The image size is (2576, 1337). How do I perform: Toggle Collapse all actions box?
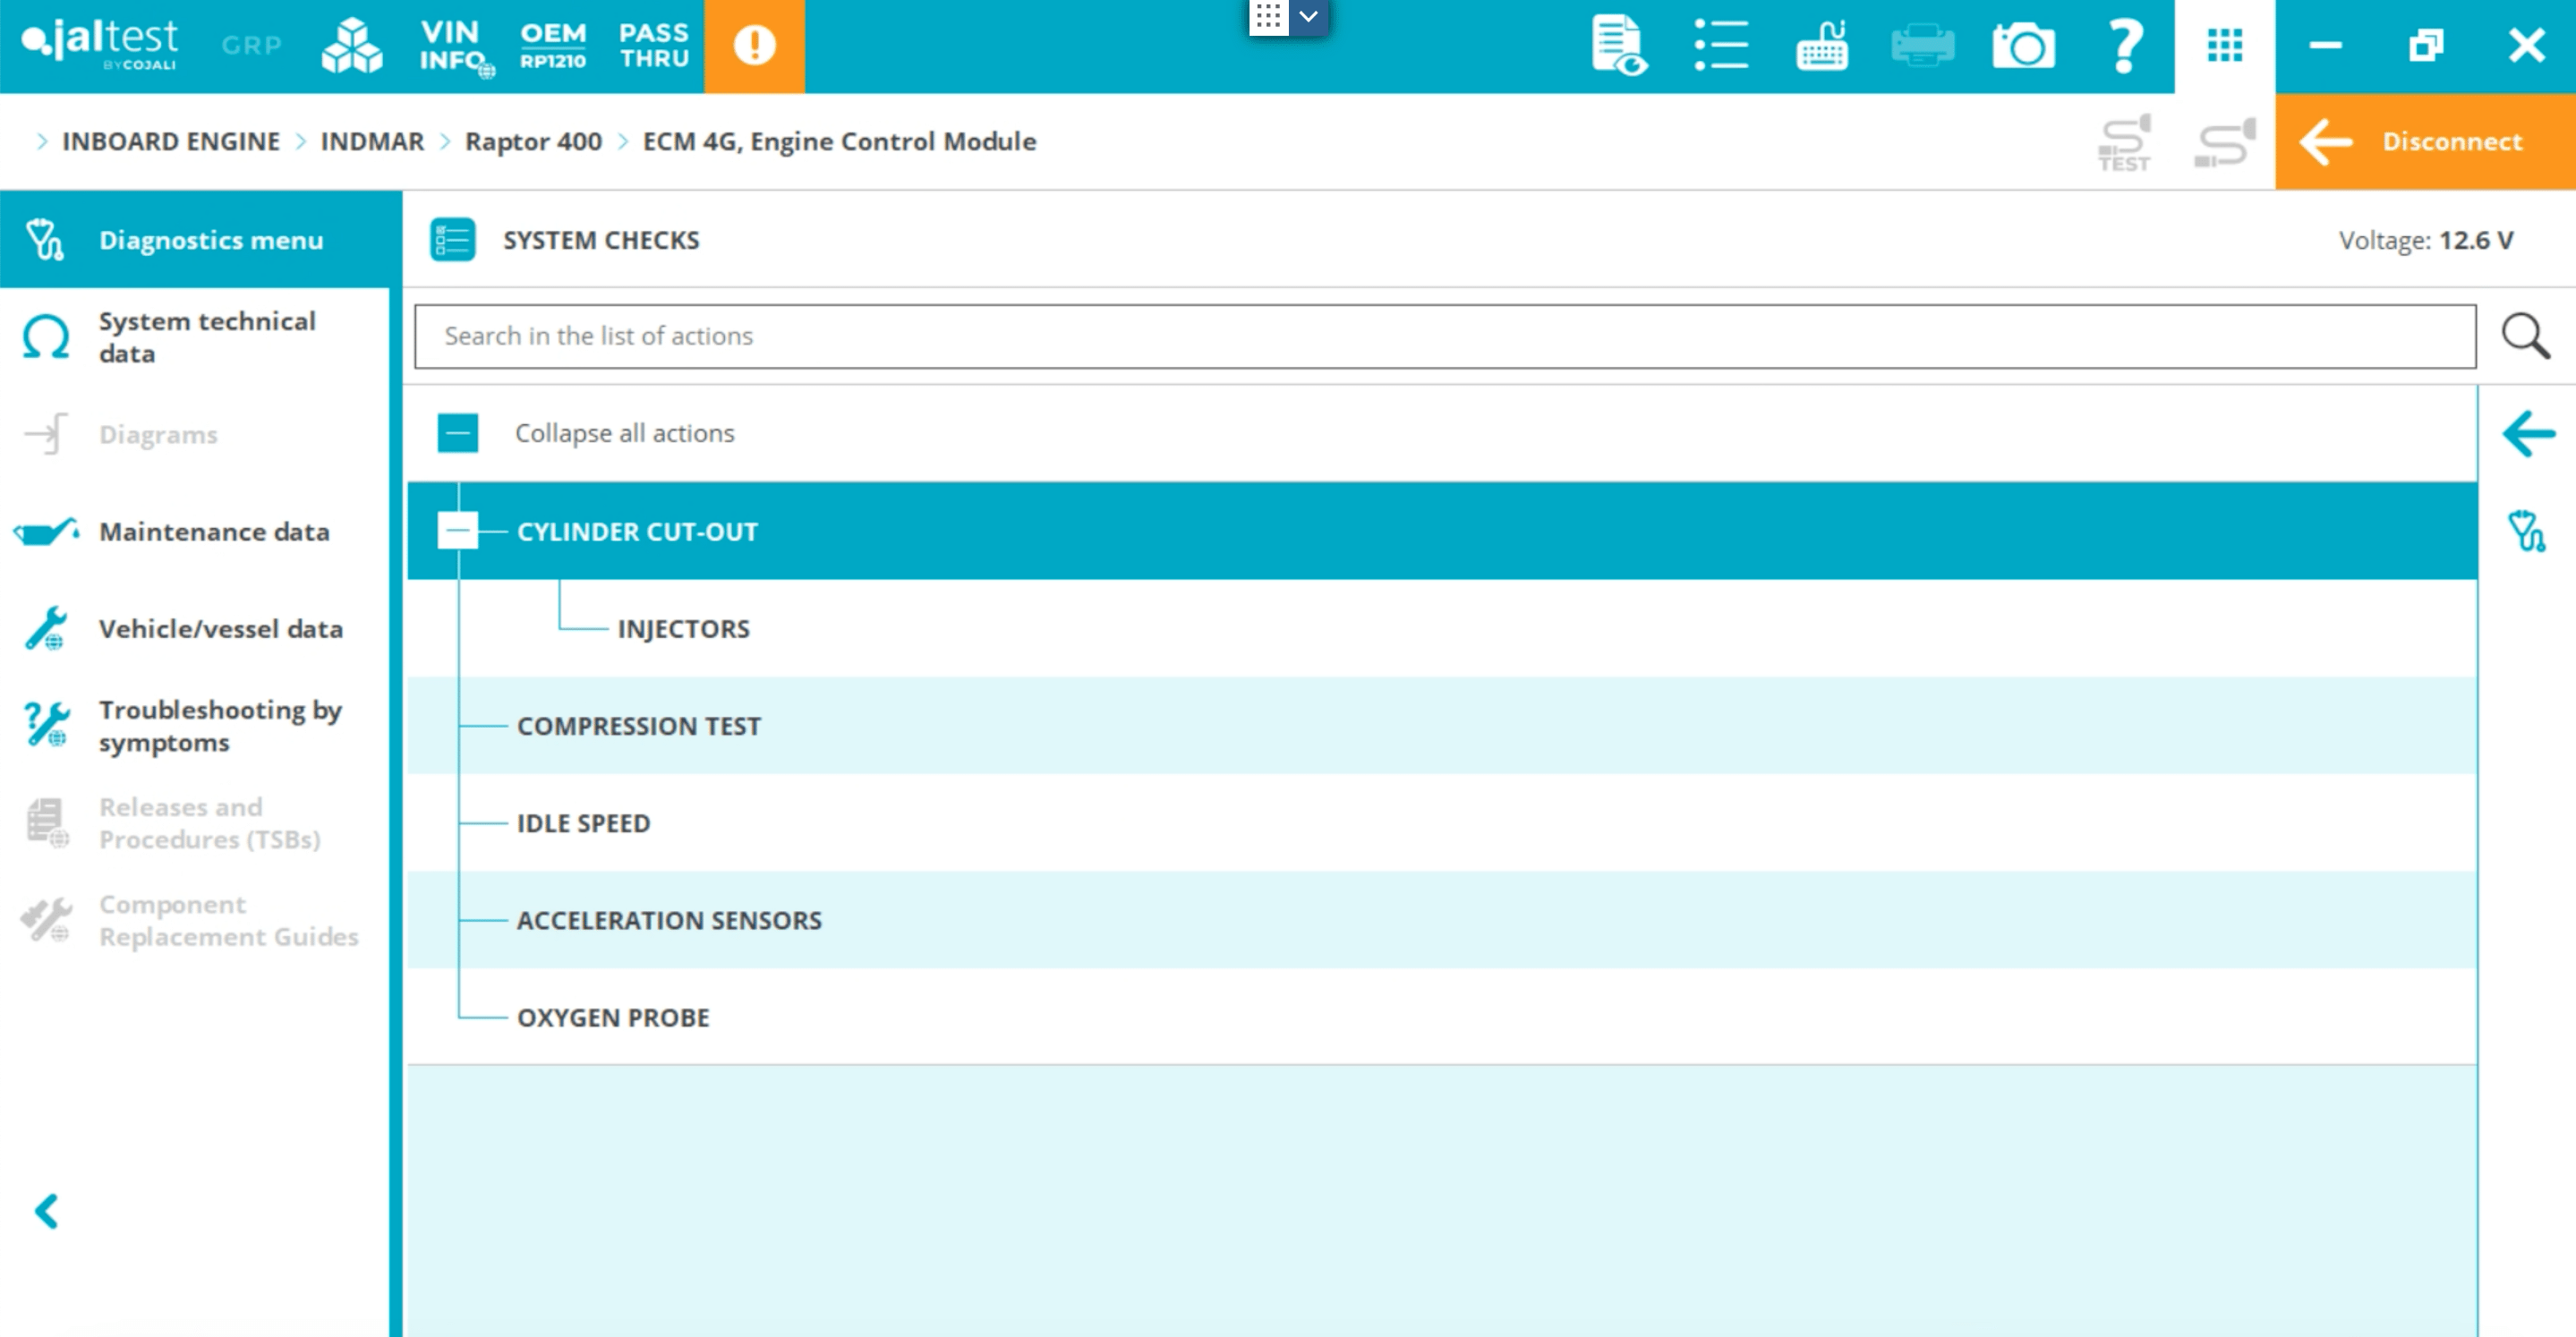coord(458,433)
